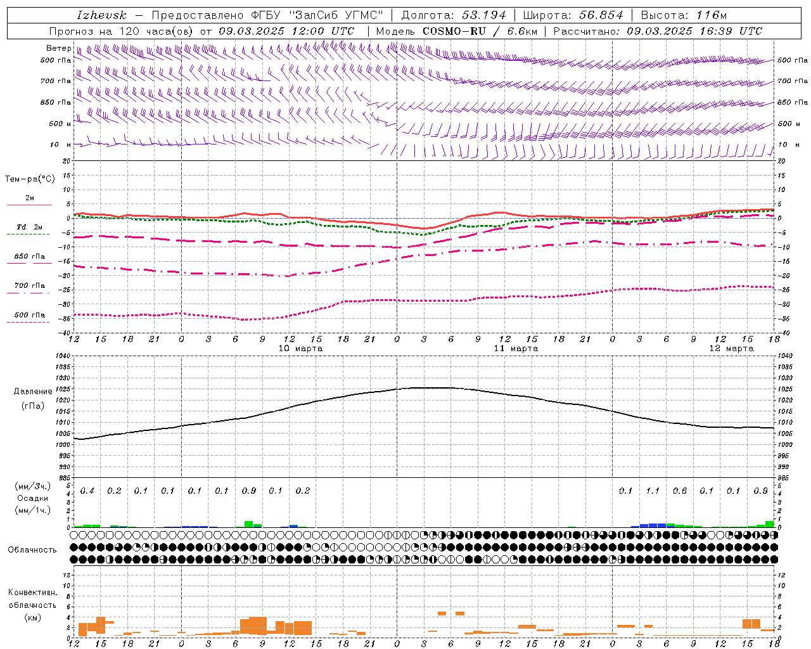This screenshot has height=649, width=811.
Task: Click the Облачность cloud cover label
Action: pyautogui.click(x=32, y=550)
